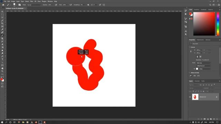Switch to the Paths tab
Screen dimensions: 221x124
tap(203, 81)
